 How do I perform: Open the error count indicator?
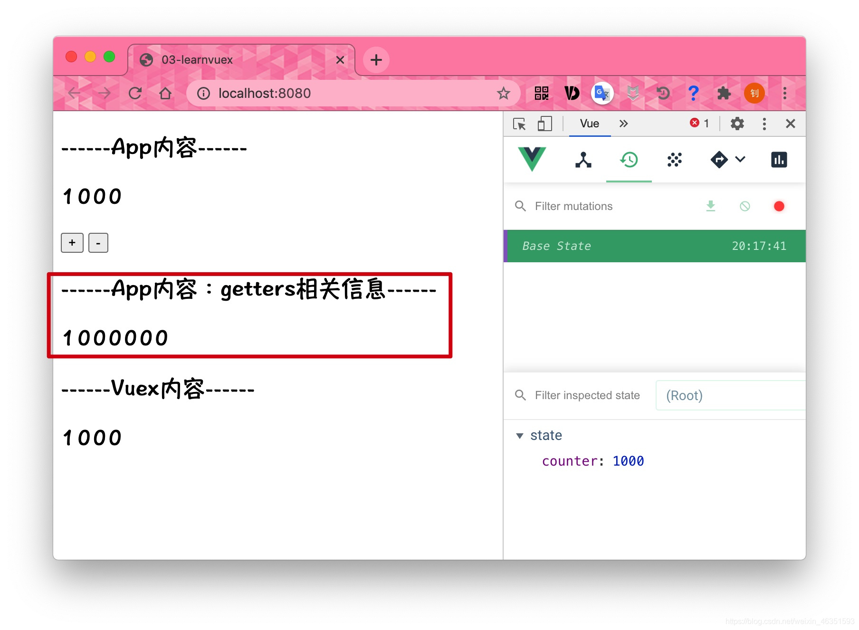pos(699,123)
